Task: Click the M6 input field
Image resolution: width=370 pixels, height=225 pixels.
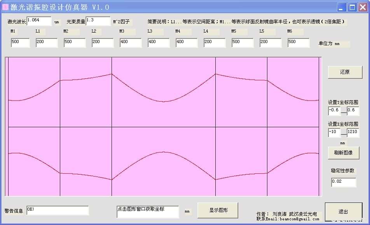Action: [x=298, y=43]
